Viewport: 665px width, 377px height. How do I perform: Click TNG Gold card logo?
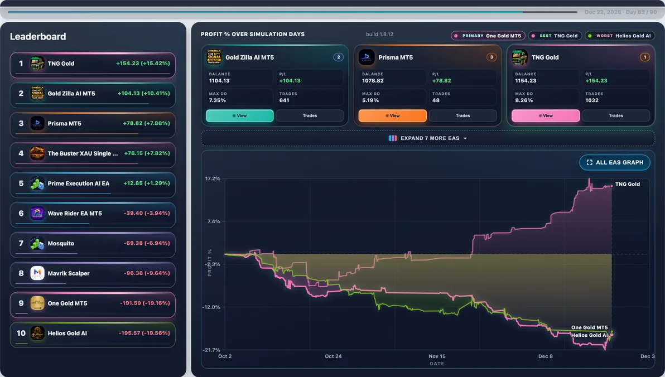520,57
